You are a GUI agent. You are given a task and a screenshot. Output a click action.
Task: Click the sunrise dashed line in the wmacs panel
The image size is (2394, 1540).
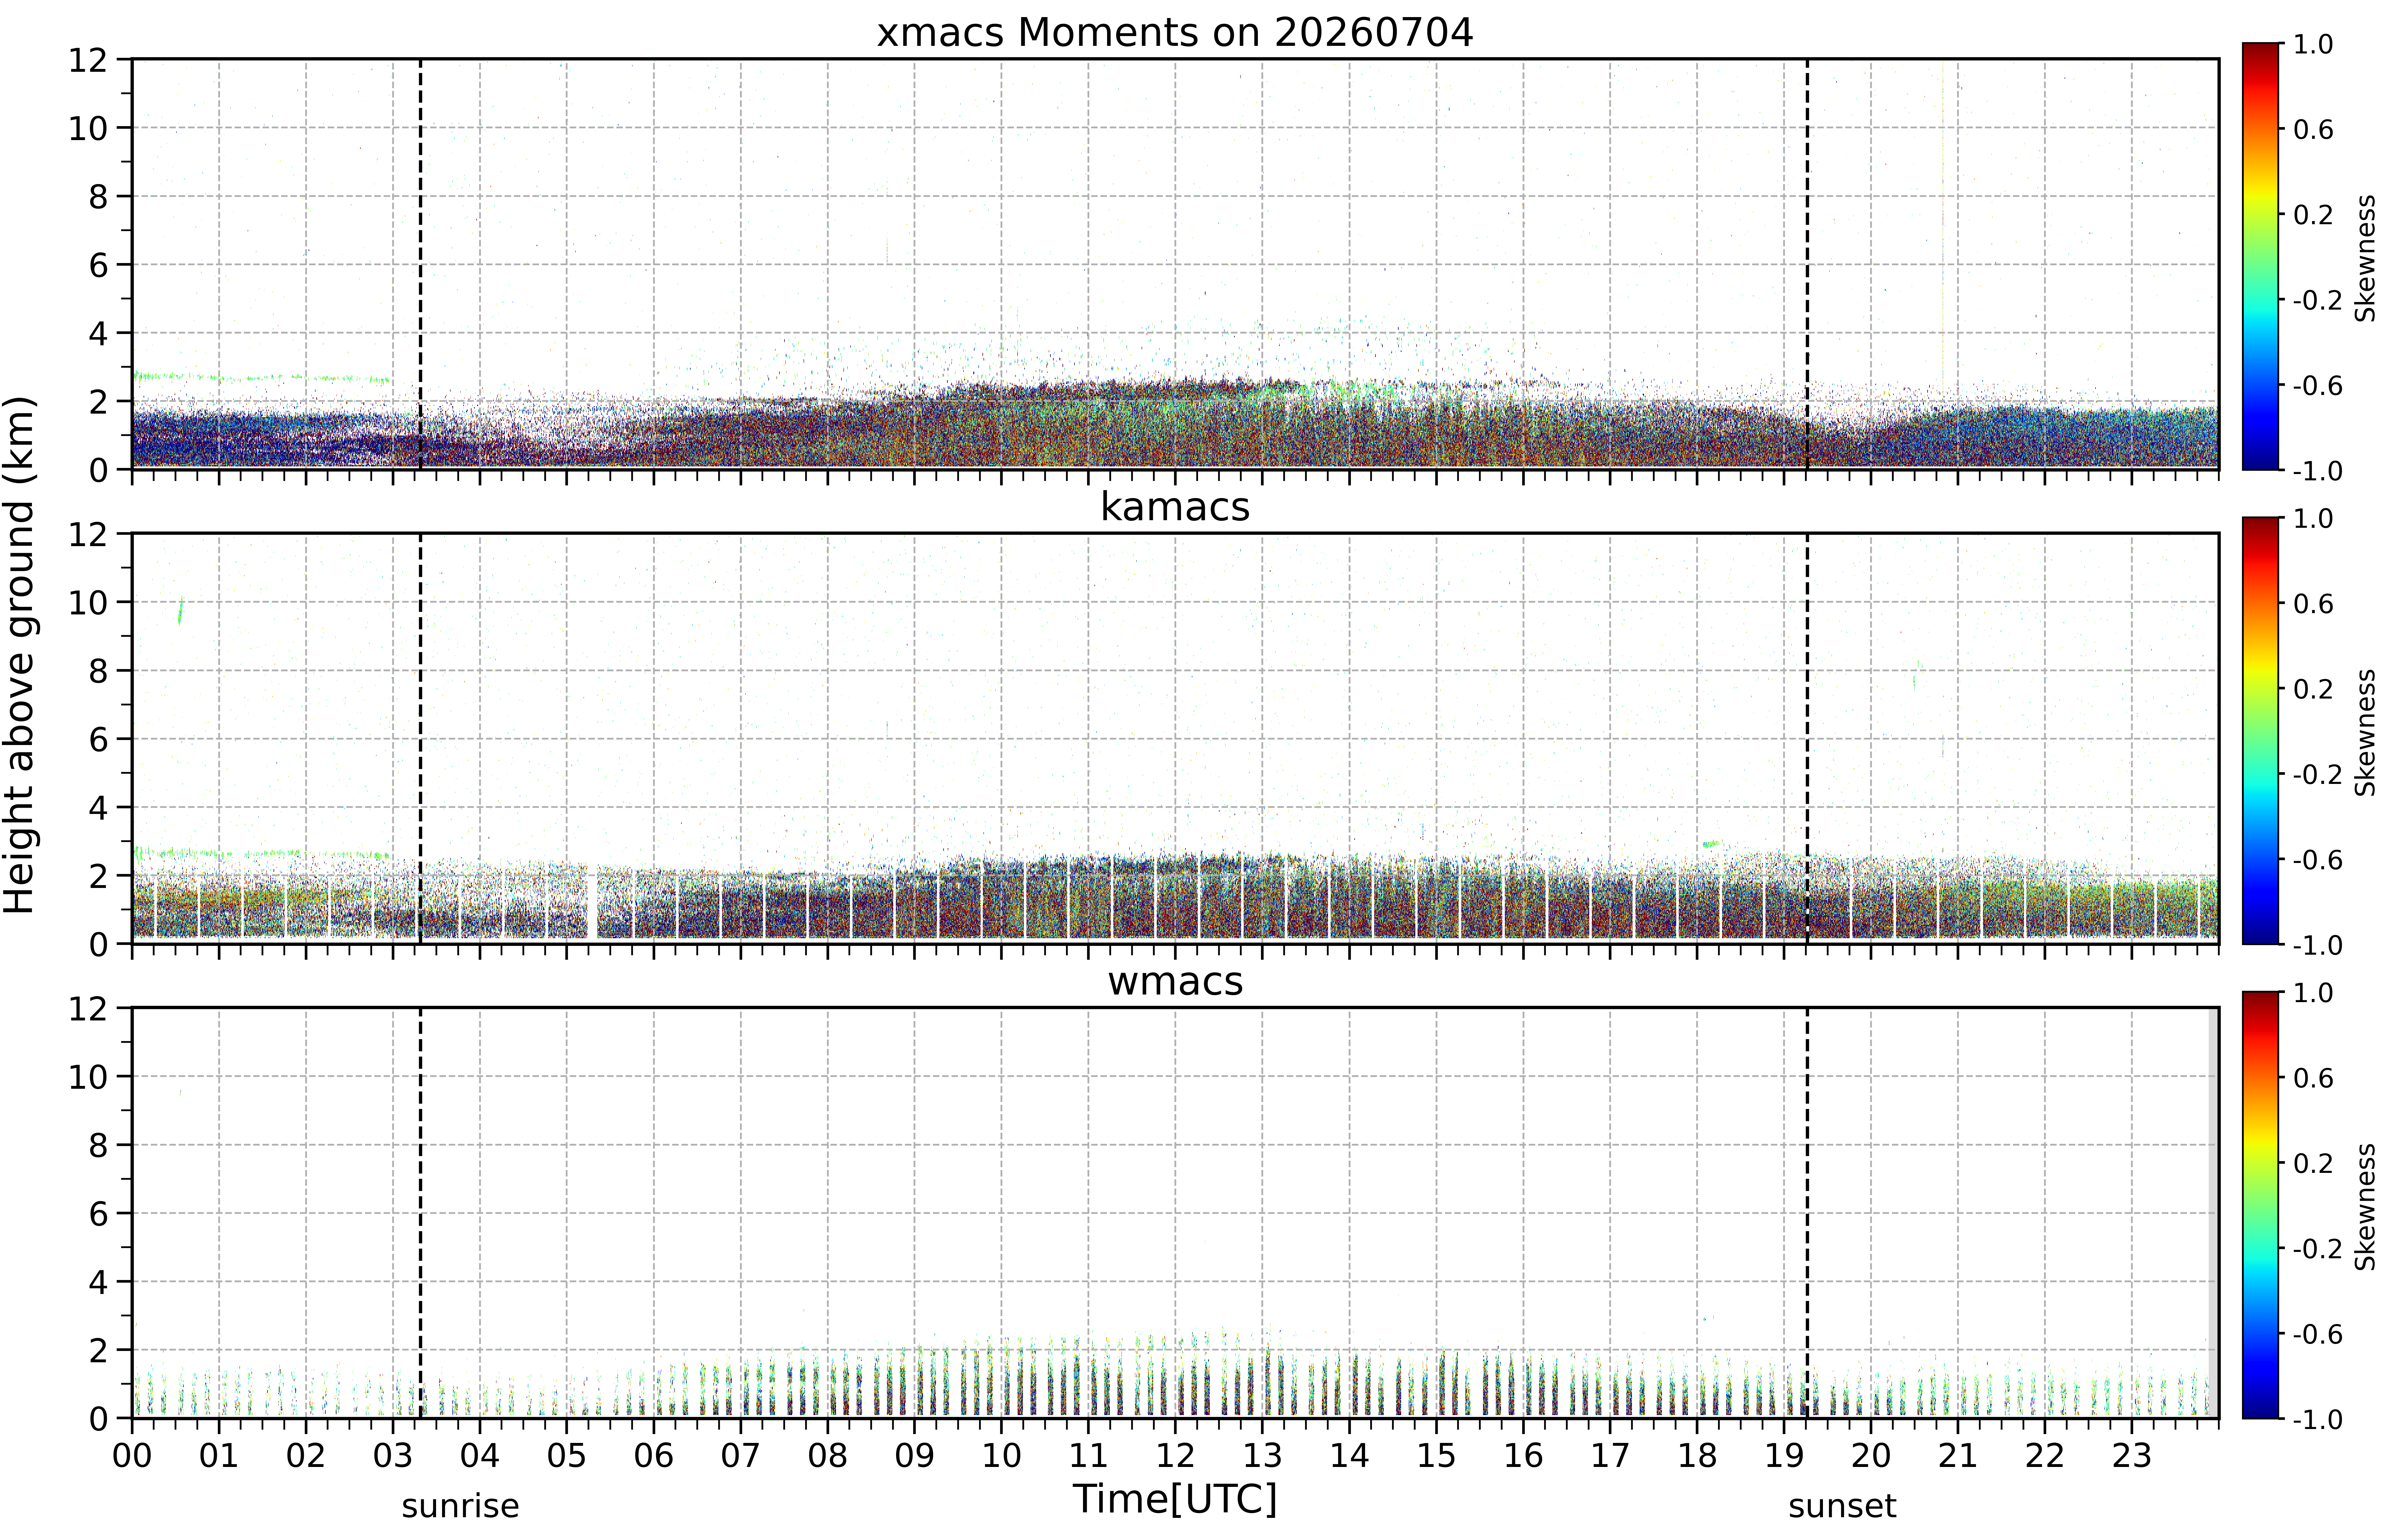click(420, 1213)
